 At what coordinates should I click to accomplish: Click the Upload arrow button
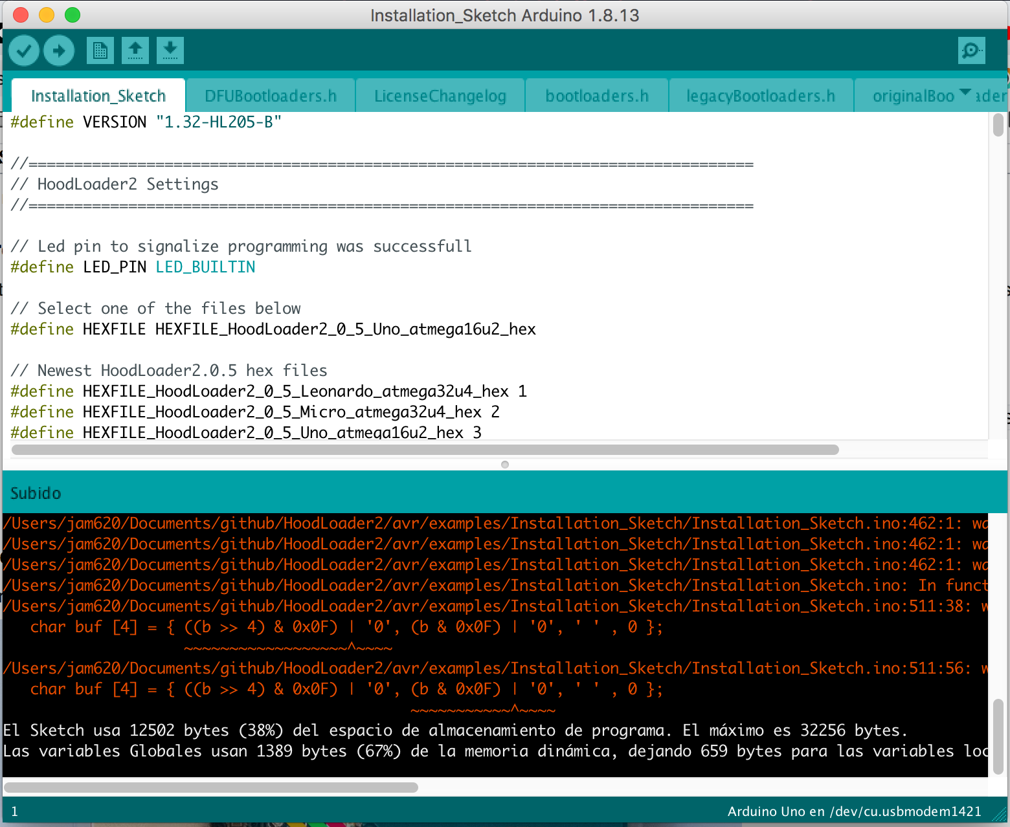(x=59, y=50)
